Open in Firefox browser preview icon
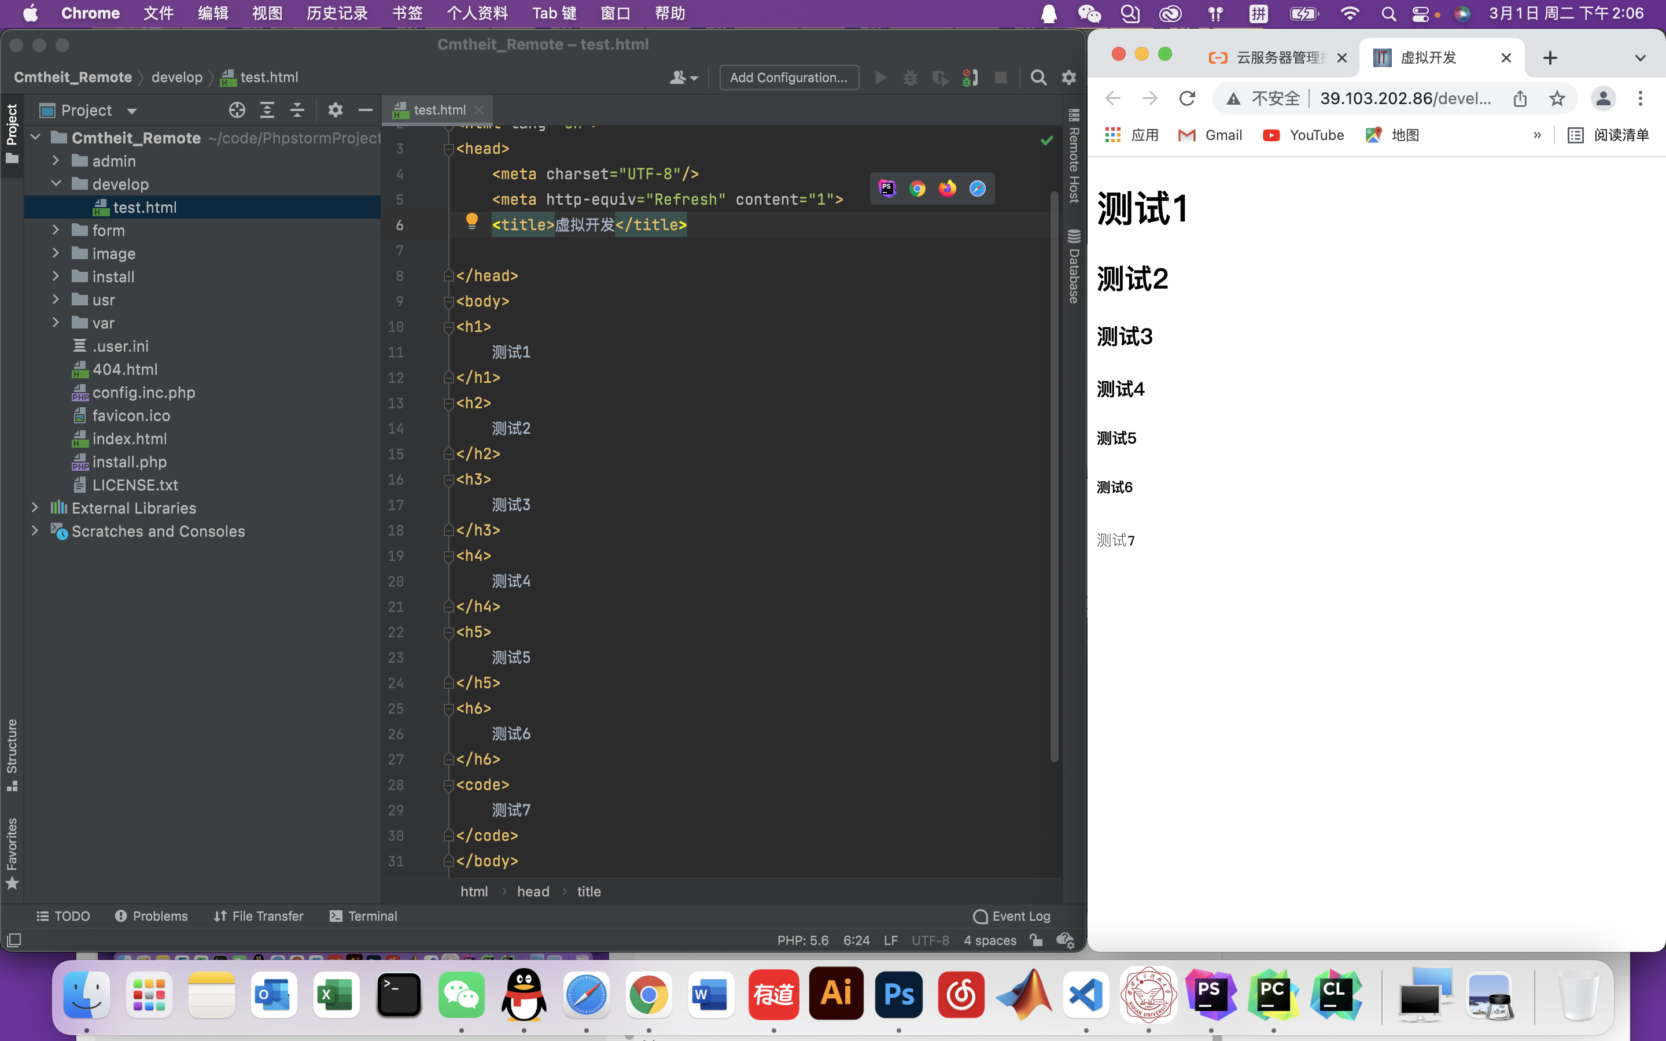Screen dimensions: 1666x1041 pos(948,189)
